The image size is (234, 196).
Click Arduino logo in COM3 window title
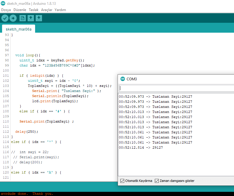point(122,79)
